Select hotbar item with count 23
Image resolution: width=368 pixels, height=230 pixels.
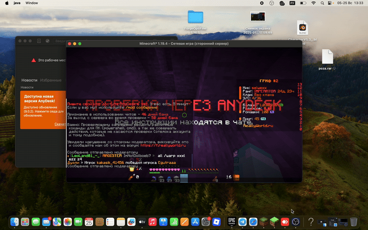click(x=161, y=179)
